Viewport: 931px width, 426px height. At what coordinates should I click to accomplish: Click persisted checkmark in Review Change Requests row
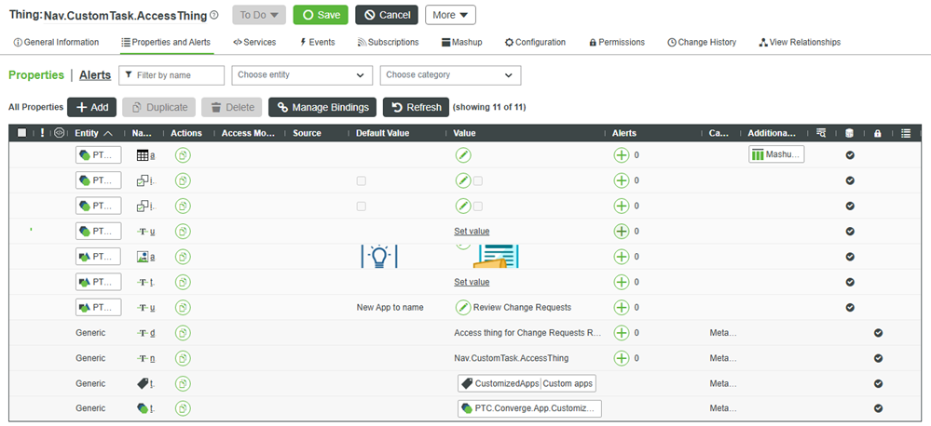point(850,308)
